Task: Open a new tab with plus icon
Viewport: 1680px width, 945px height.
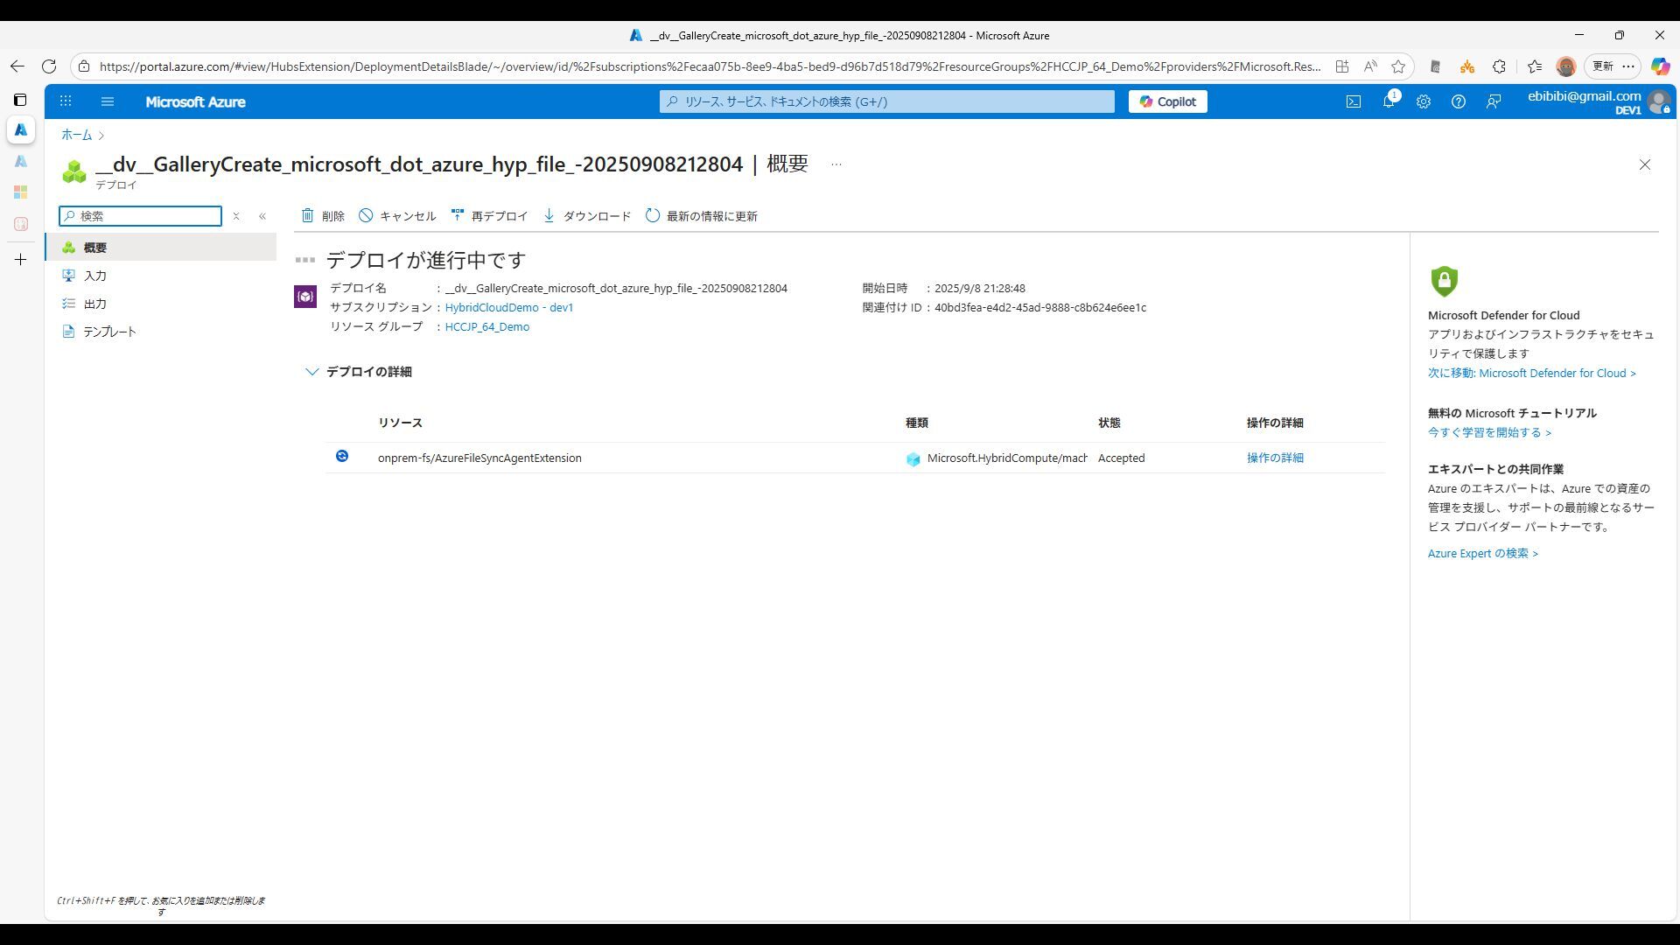Action: coord(21,260)
